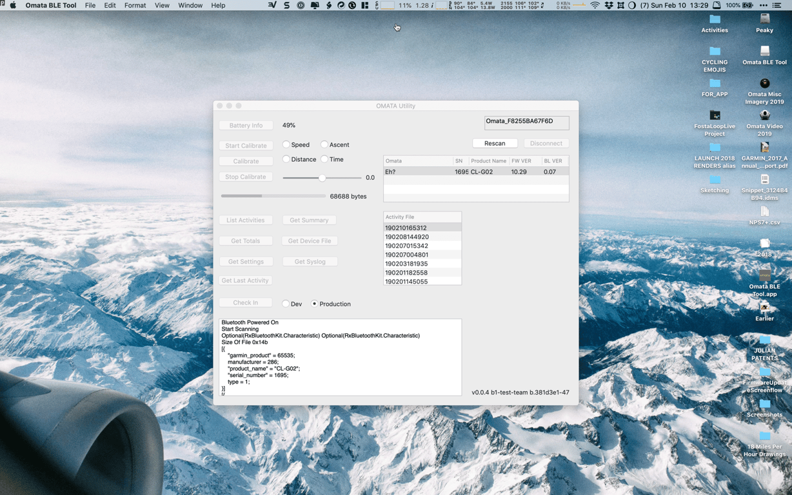Image resolution: width=792 pixels, height=495 pixels.
Task: Open the FostaLoopLive Project folder
Action: point(715,115)
